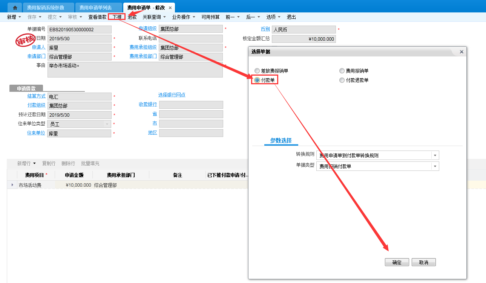Expand the 关联查询 menu

[x=154, y=17]
